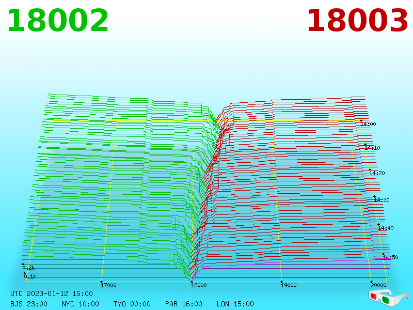
Task: Click the 14:50 time axis marker
Action: (391, 257)
